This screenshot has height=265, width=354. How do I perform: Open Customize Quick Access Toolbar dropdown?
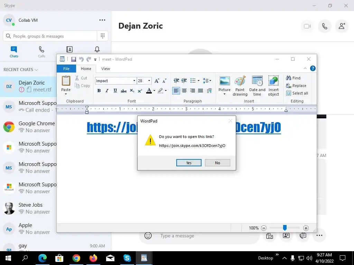95,59
